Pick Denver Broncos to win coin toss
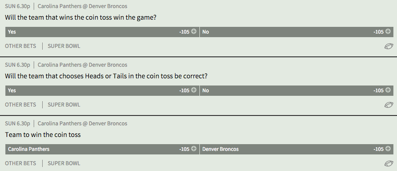The image size is (397, 171). pos(296,150)
